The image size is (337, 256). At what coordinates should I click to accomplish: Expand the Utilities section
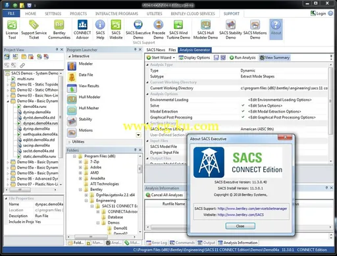69,142
